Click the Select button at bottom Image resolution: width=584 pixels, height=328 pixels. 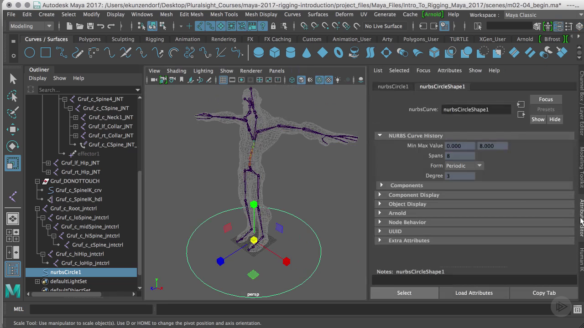point(404,293)
